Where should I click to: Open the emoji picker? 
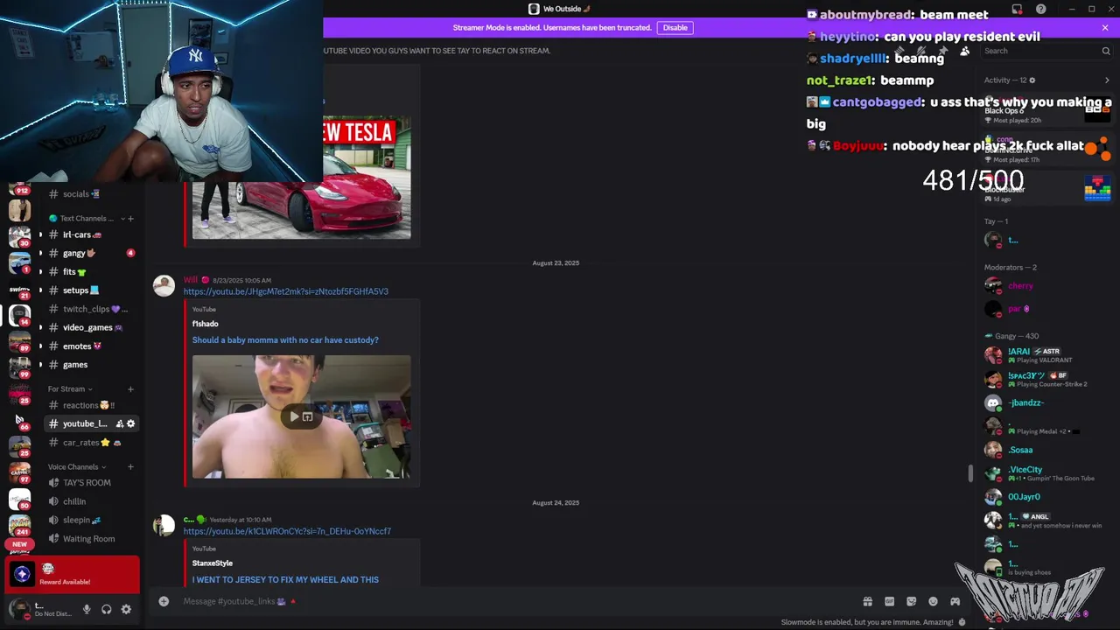933,601
